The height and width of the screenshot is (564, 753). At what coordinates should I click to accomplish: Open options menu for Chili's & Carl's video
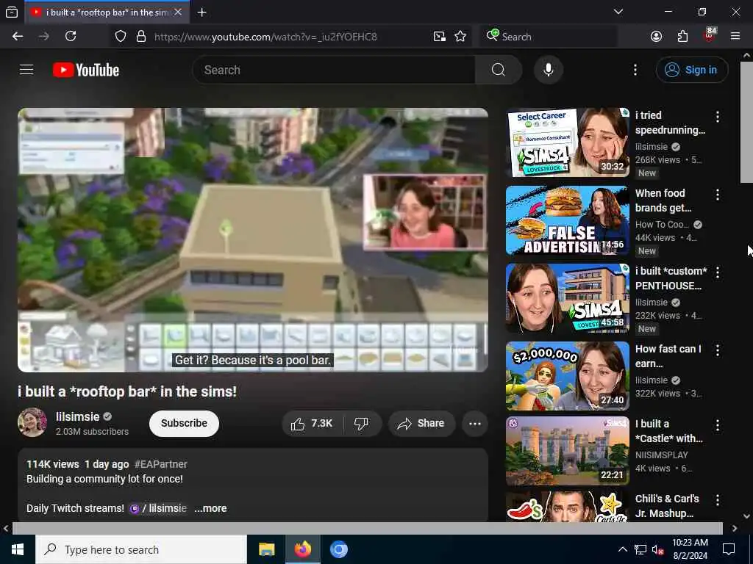(718, 500)
